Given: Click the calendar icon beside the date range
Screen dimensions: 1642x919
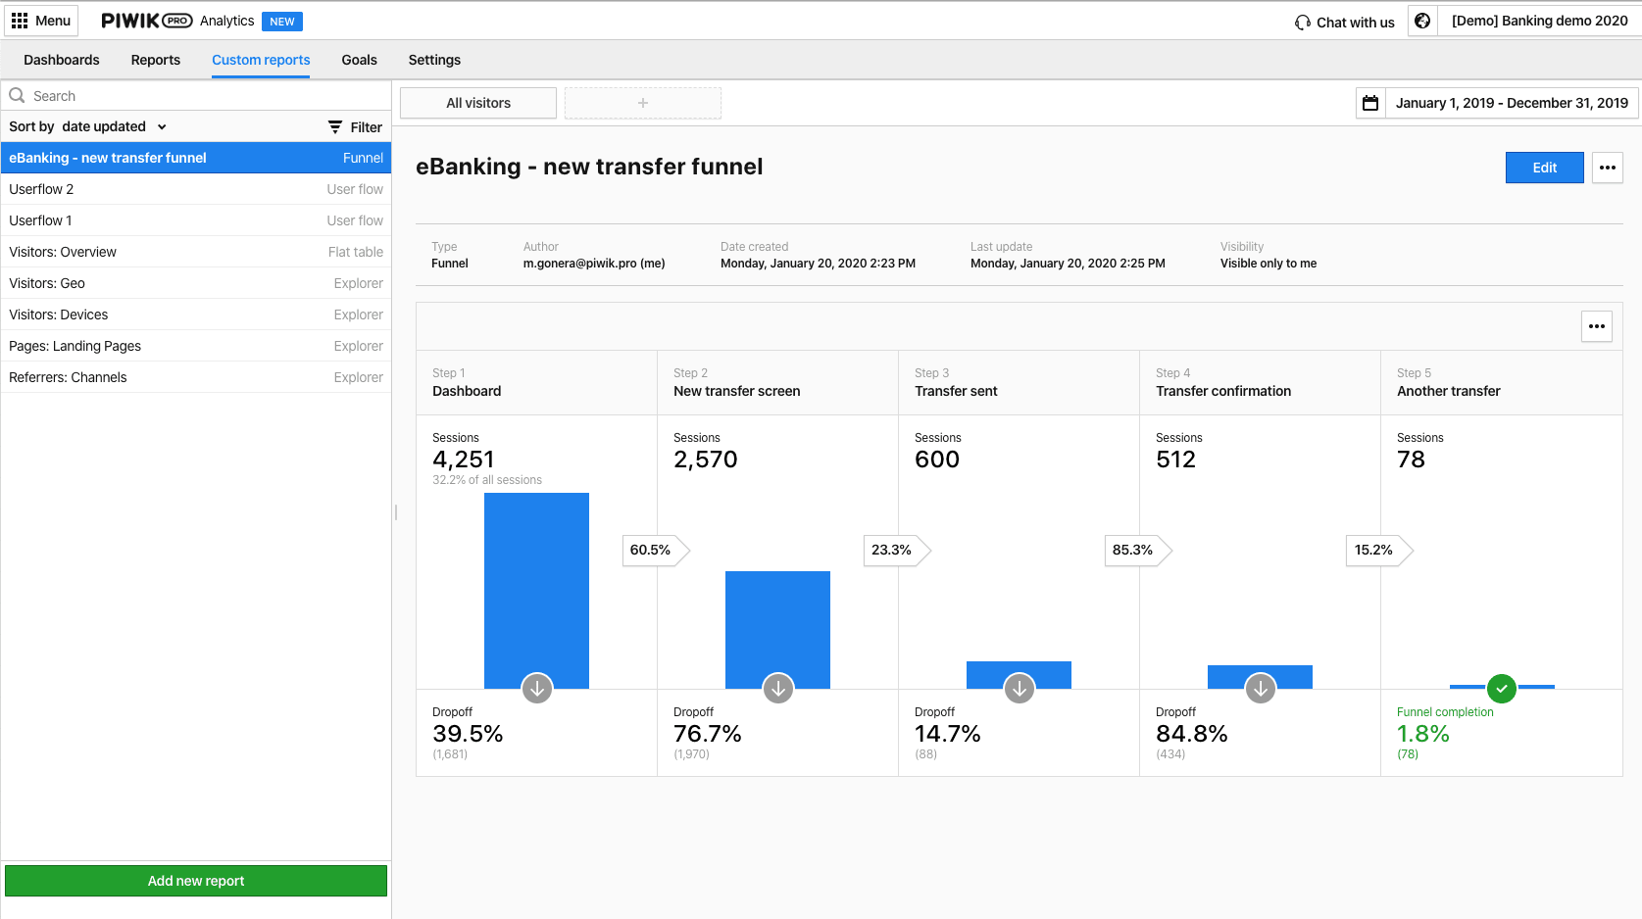Looking at the screenshot, I should click(x=1370, y=103).
